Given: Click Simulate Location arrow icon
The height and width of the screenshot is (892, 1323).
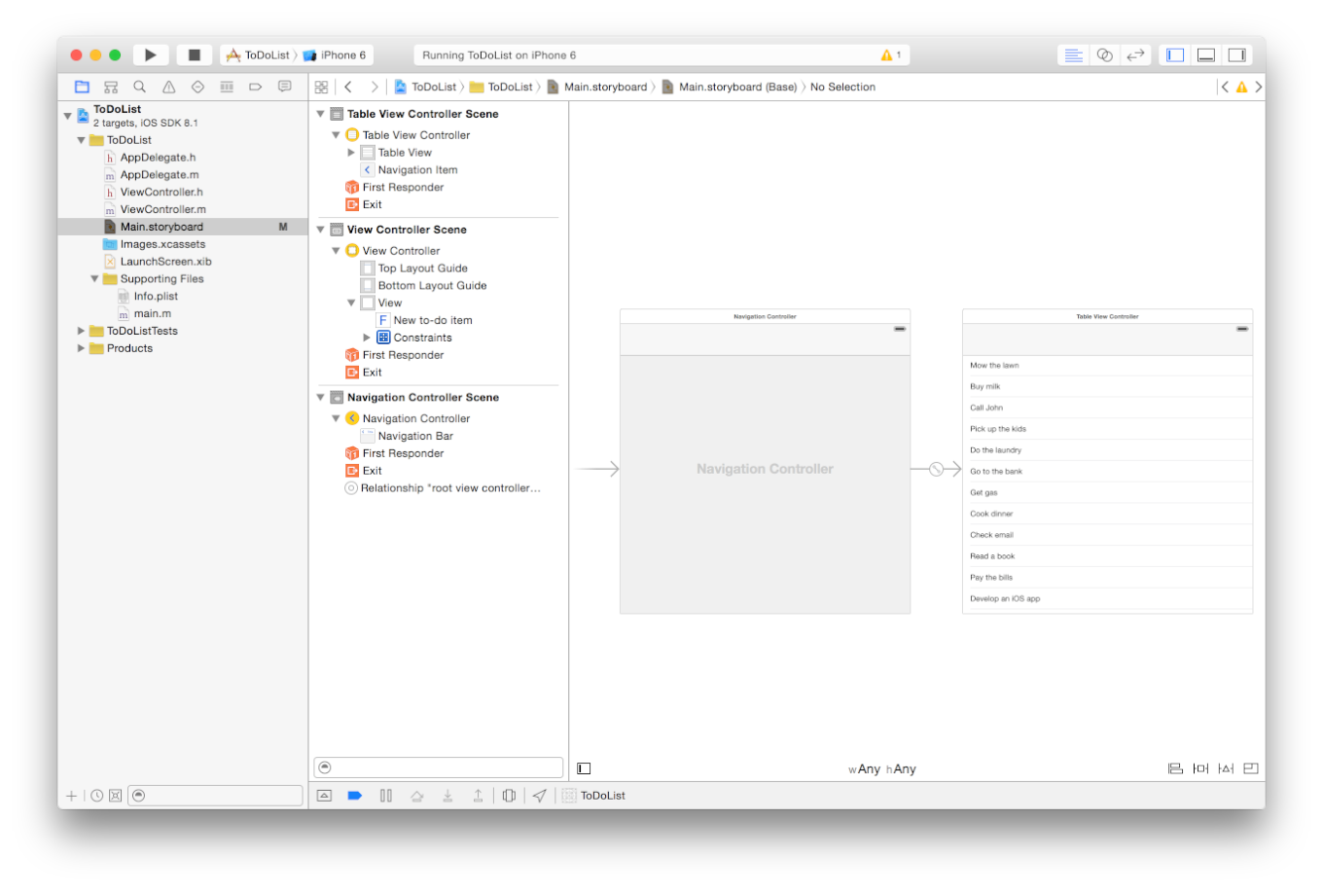Looking at the screenshot, I should [x=539, y=796].
